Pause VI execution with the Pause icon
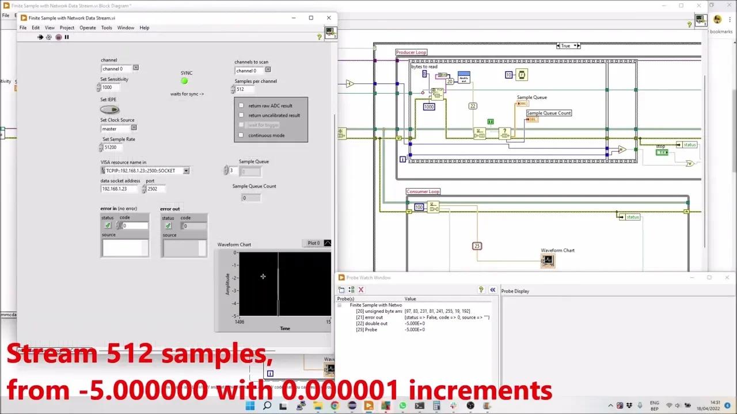 [x=66, y=37]
